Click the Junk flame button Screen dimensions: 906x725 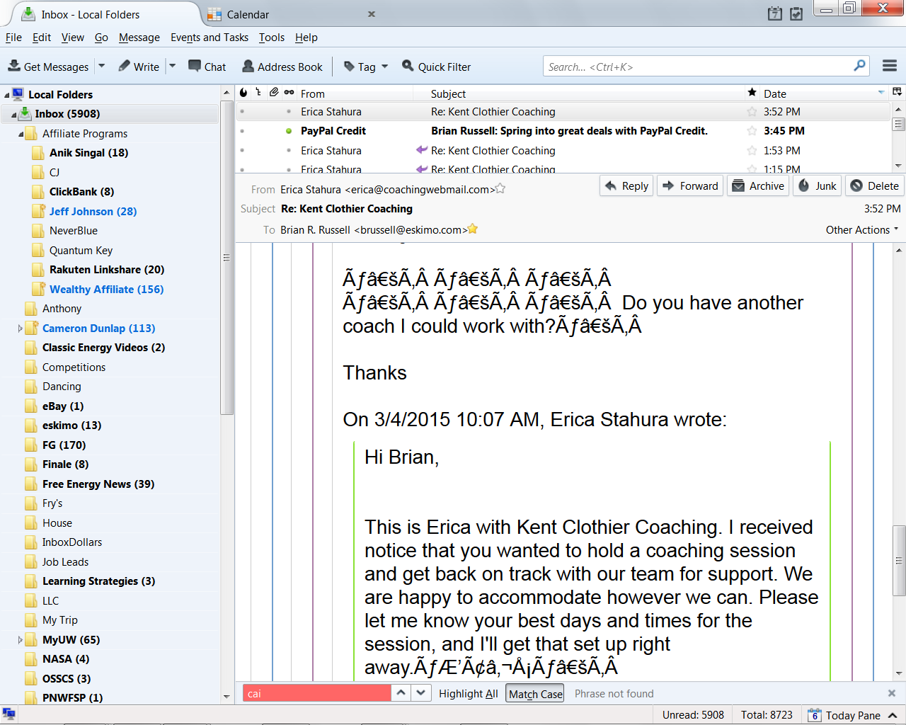pos(818,185)
